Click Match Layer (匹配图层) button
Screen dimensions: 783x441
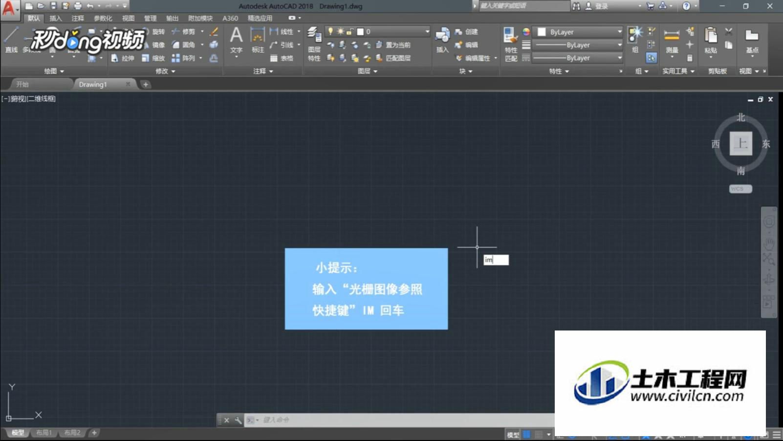coord(393,58)
